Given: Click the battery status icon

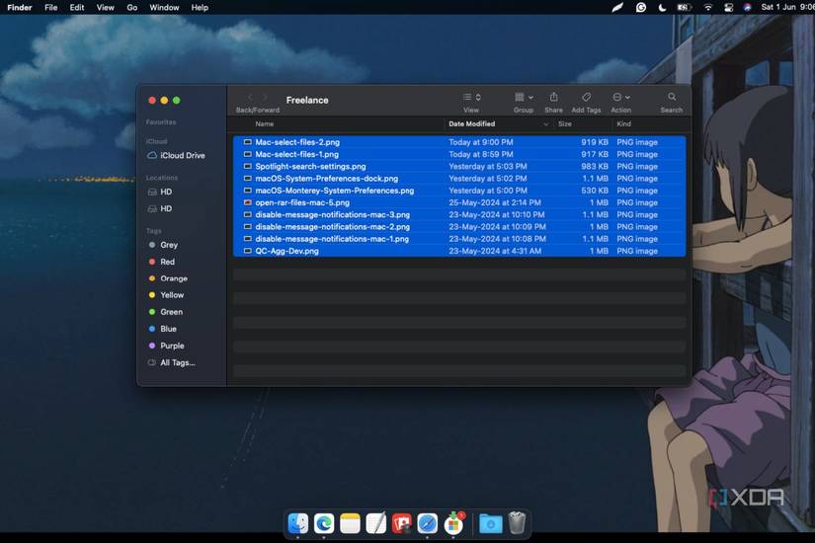Looking at the screenshot, I should click(x=684, y=7).
